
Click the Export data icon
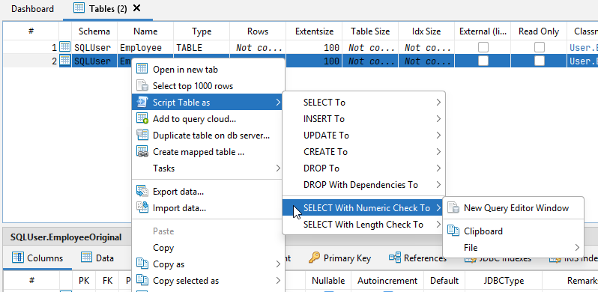[x=142, y=191]
